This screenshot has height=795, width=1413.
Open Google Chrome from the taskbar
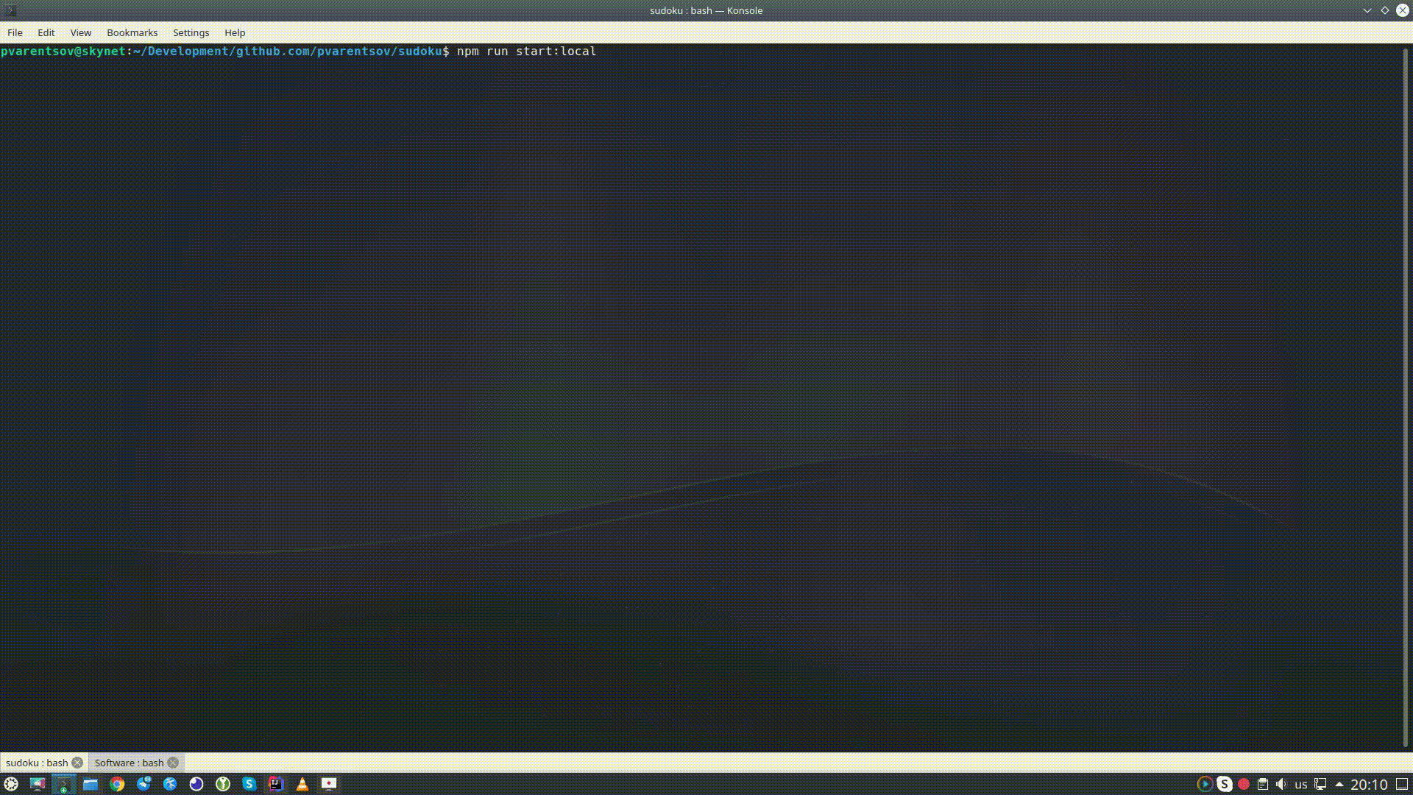point(117,784)
